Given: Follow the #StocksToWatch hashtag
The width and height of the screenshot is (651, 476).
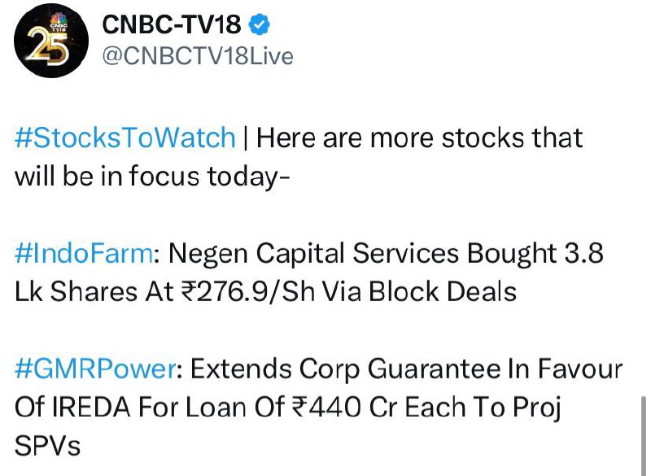Looking at the screenshot, I should [x=125, y=138].
